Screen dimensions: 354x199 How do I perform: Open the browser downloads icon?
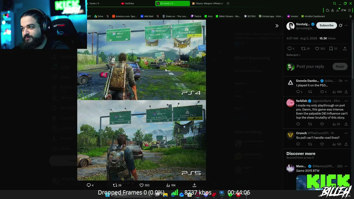pos(337,11)
